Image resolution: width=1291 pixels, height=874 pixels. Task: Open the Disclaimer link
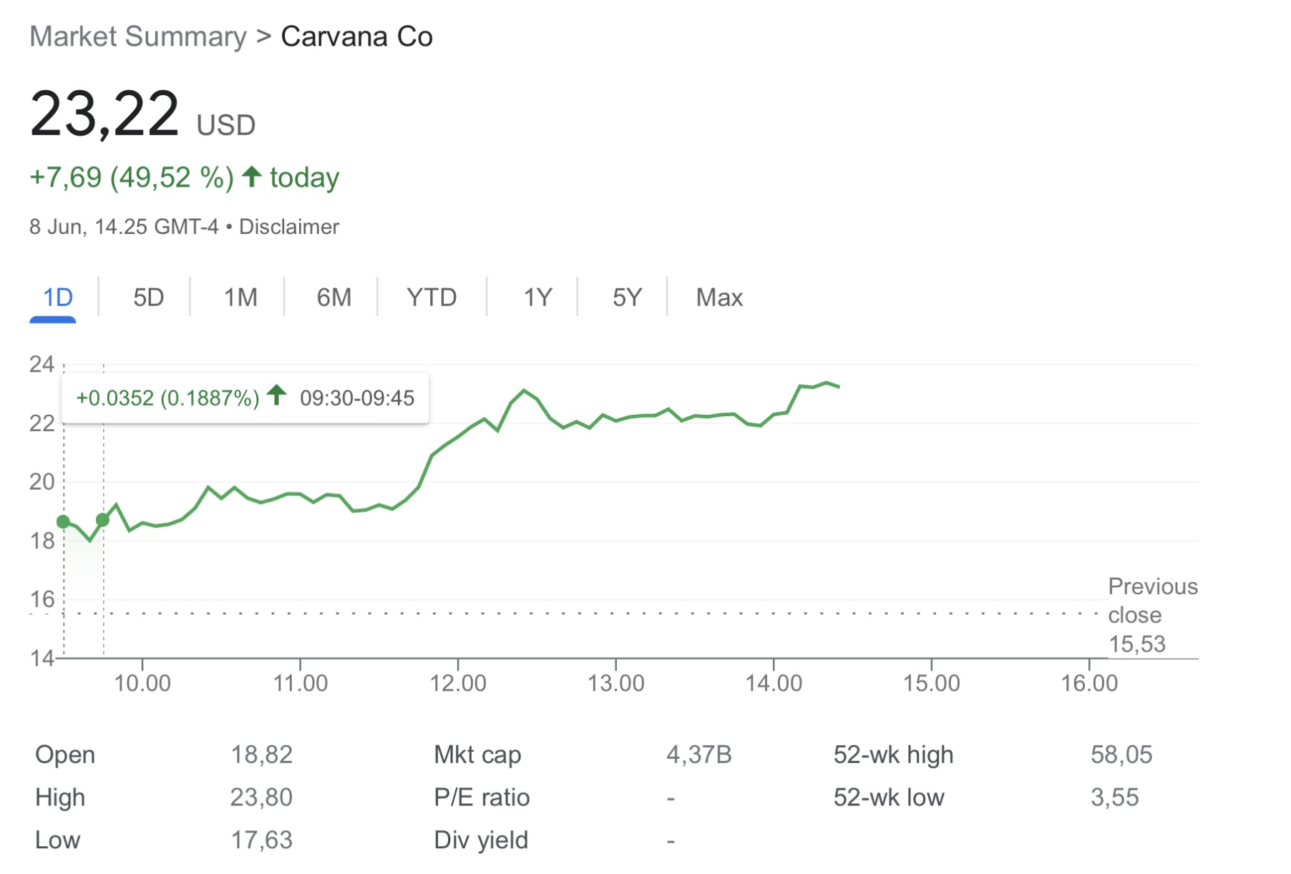click(x=288, y=227)
